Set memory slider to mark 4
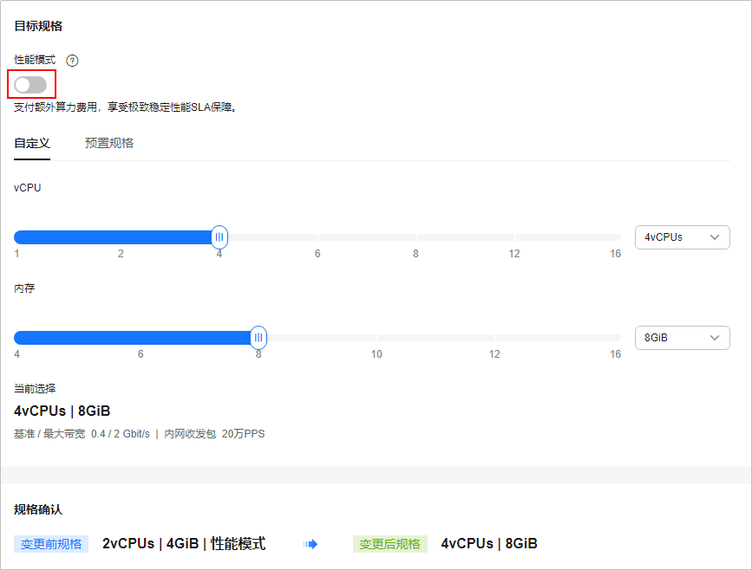752x570 pixels. click(16, 338)
